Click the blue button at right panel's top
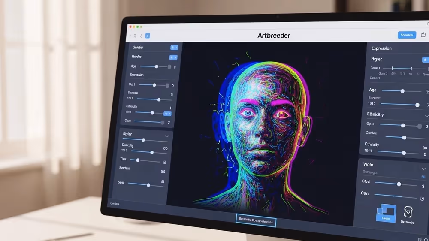Viewport: 429px width, 241px height. [x=426, y=60]
